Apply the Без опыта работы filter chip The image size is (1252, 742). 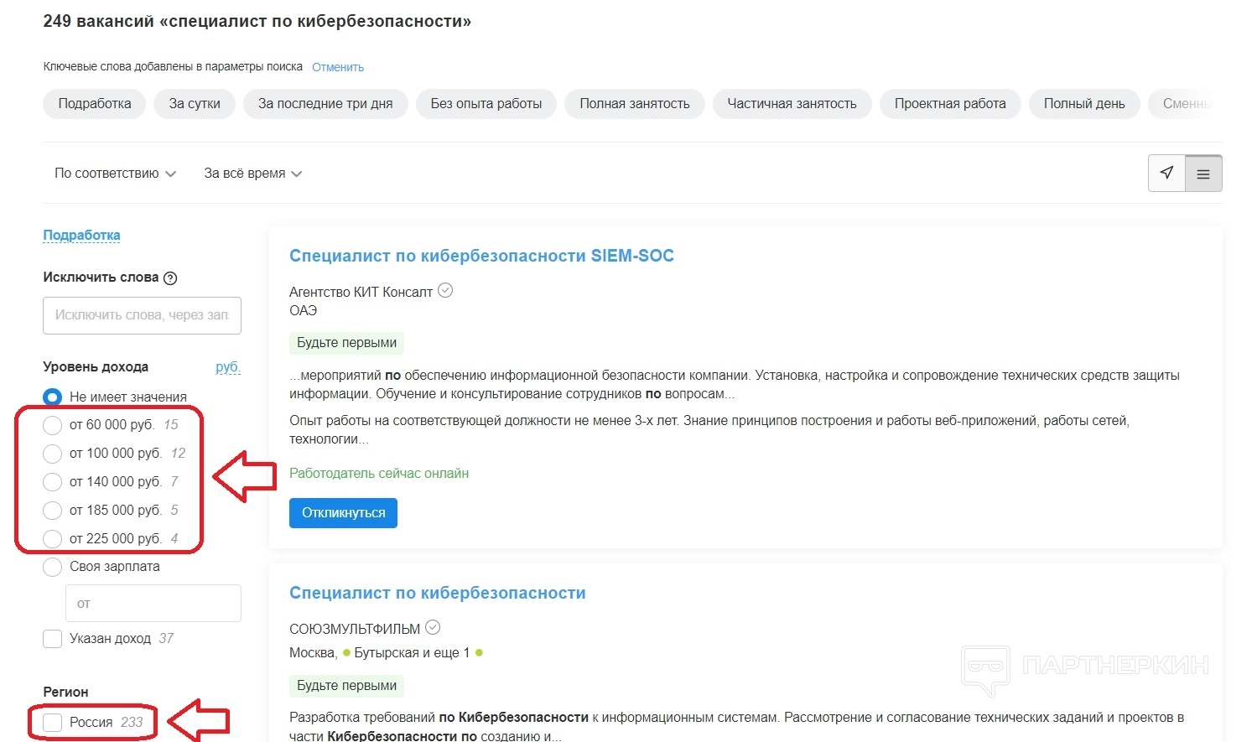(486, 104)
